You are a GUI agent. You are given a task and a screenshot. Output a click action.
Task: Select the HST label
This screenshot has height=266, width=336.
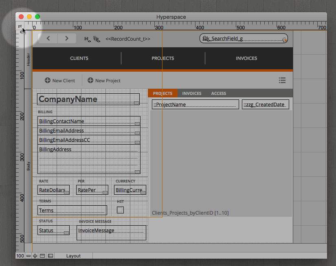click(x=120, y=202)
